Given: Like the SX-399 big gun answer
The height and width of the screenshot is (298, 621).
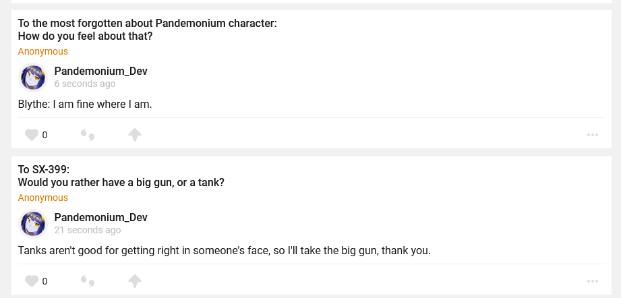Looking at the screenshot, I should pos(31,281).
